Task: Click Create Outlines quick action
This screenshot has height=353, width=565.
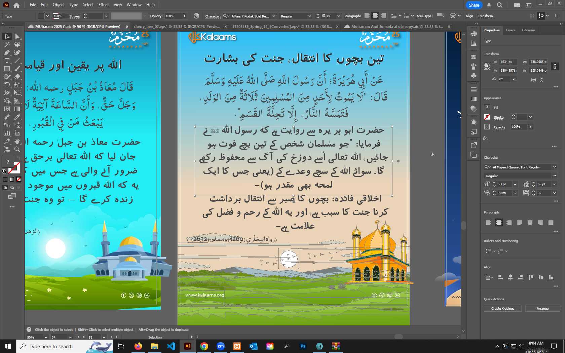Action: pos(502,308)
